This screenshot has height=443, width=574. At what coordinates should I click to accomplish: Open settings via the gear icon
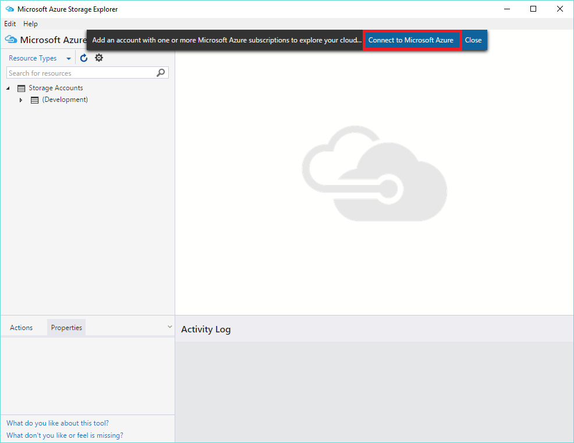(99, 58)
